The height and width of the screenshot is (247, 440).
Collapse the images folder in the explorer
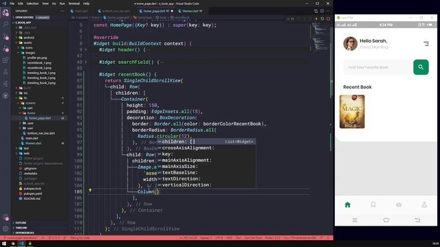pyautogui.click(x=30, y=53)
